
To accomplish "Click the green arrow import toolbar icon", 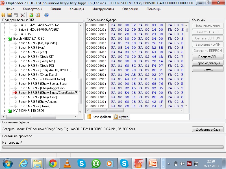I will 31,15.
